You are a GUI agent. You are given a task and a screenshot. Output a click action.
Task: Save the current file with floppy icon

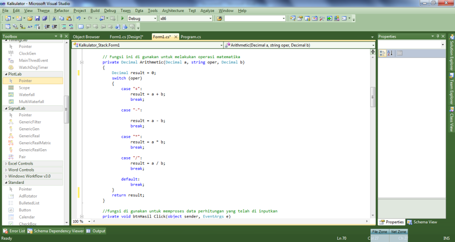coord(37,18)
